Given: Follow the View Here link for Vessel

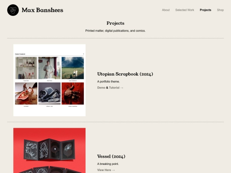Looking at the screenshot, I should 106,170.
